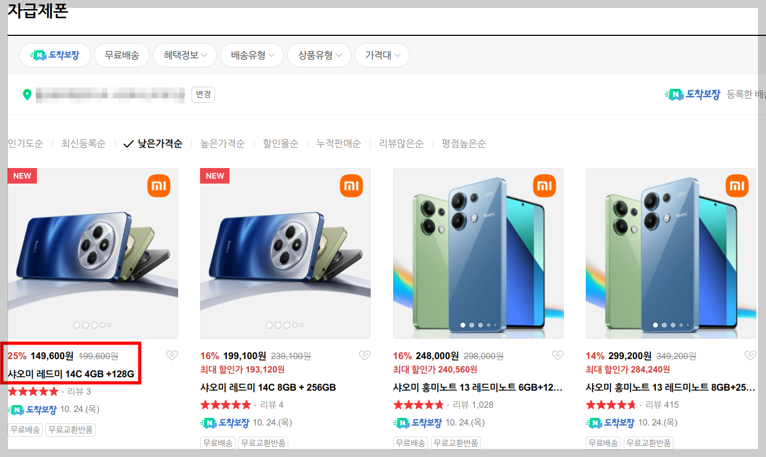
Task: Click 최대 할인가 240,560원 text
Action: (x=435, y=369)
